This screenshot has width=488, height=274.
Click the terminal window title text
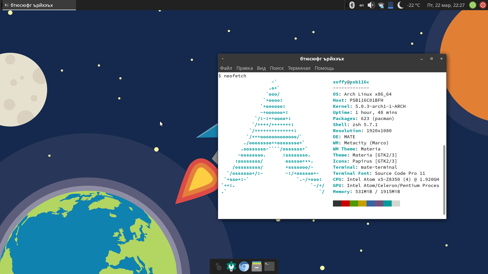[x=322, y=59]
